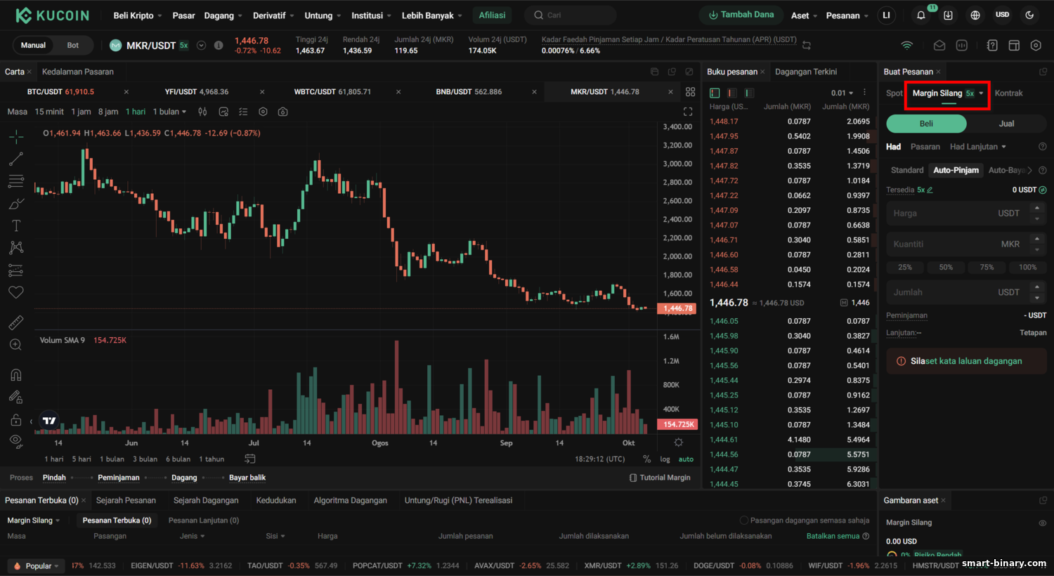Toggle dark mode moon icon
Image resolution: width=1054 pixels, height=576 pixels.
click(1029, 15)
